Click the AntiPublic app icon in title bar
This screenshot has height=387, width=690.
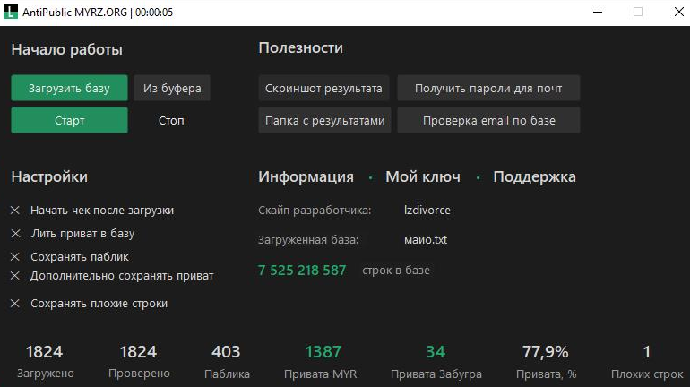tap(11, 12)
